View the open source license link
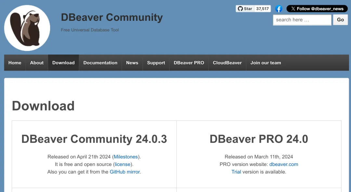 pyautogui.click(x=123, y=164)
